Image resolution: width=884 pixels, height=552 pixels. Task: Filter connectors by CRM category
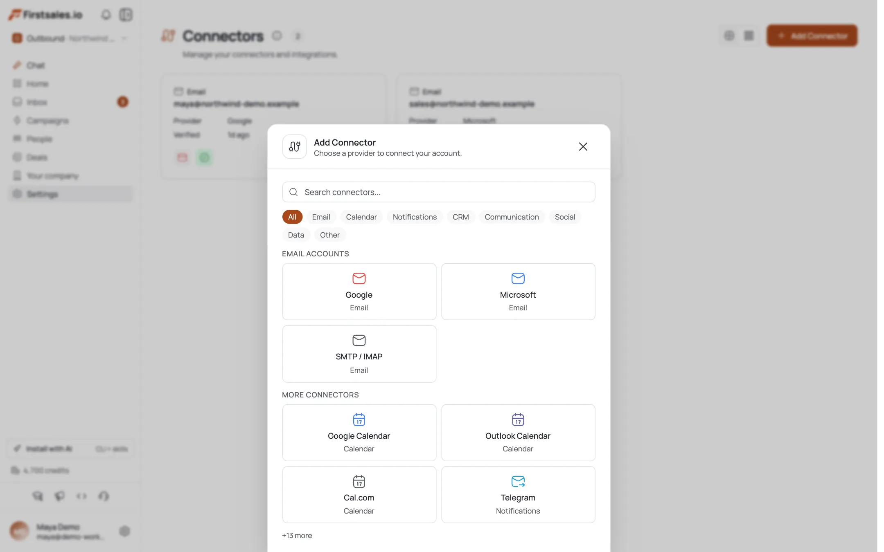point(460,217)
